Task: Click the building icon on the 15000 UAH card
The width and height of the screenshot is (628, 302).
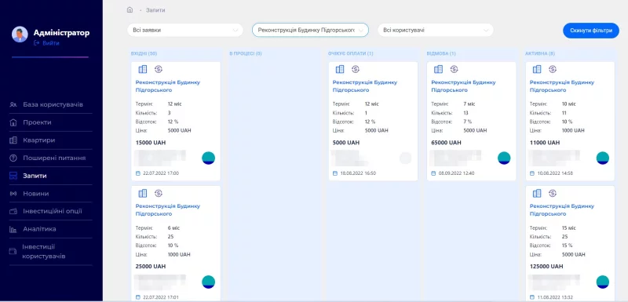Action: 143,69
